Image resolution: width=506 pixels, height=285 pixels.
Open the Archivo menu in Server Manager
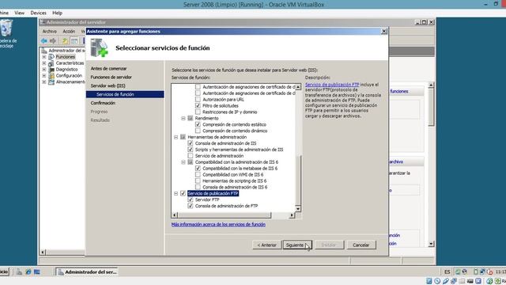pyautogui.click(x=49, y=32)
